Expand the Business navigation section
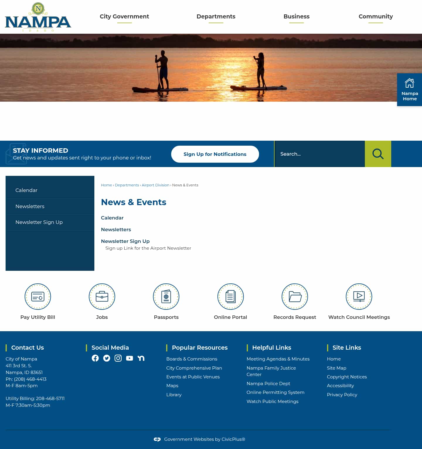 click(x=296, y=17)
